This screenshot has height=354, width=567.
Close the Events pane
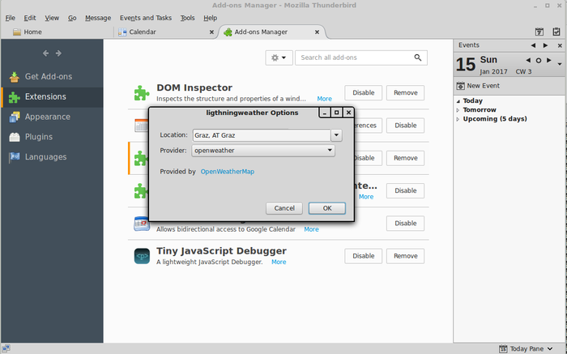click(x=560, y=45)
